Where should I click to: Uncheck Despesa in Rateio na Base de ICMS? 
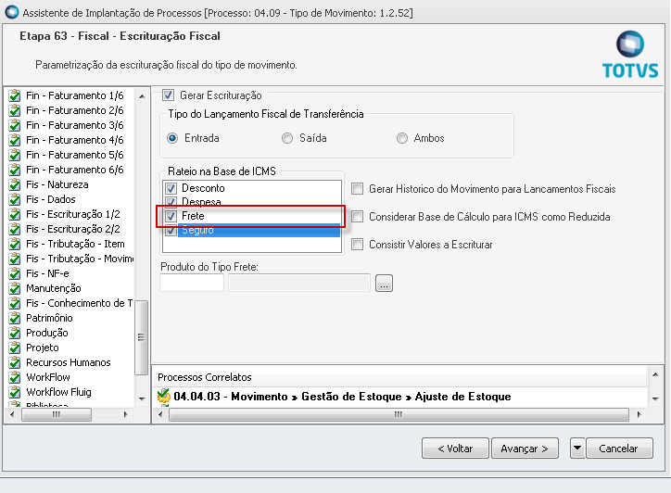[171, 202]
